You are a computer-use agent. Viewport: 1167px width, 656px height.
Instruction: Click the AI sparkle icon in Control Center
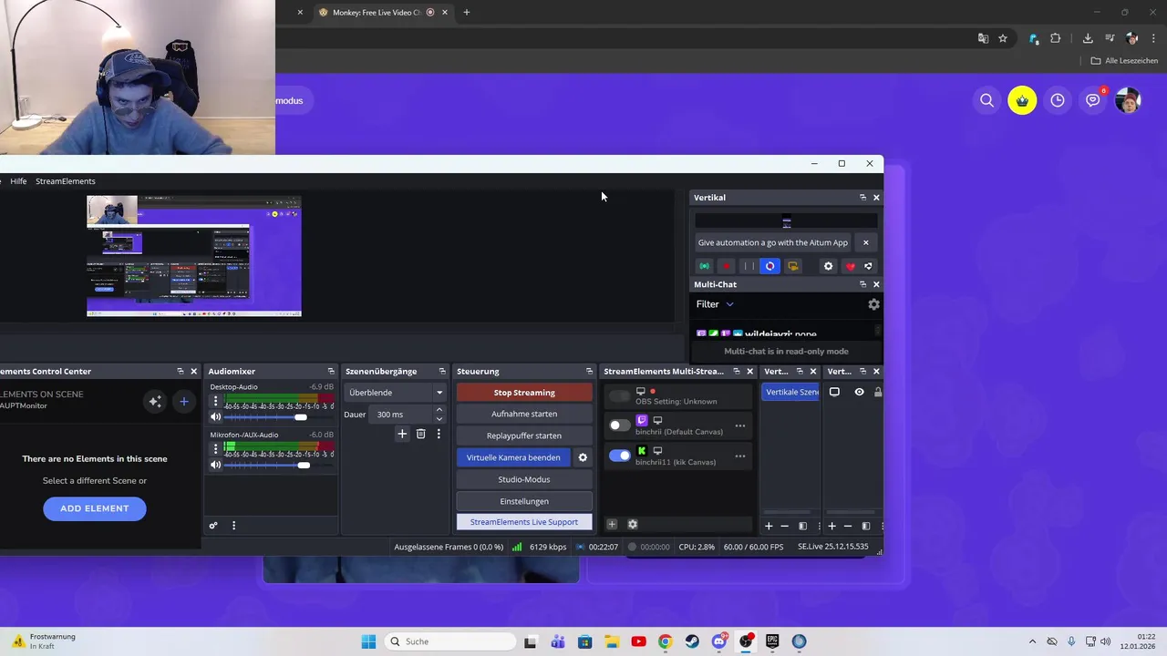pos(155,401)
